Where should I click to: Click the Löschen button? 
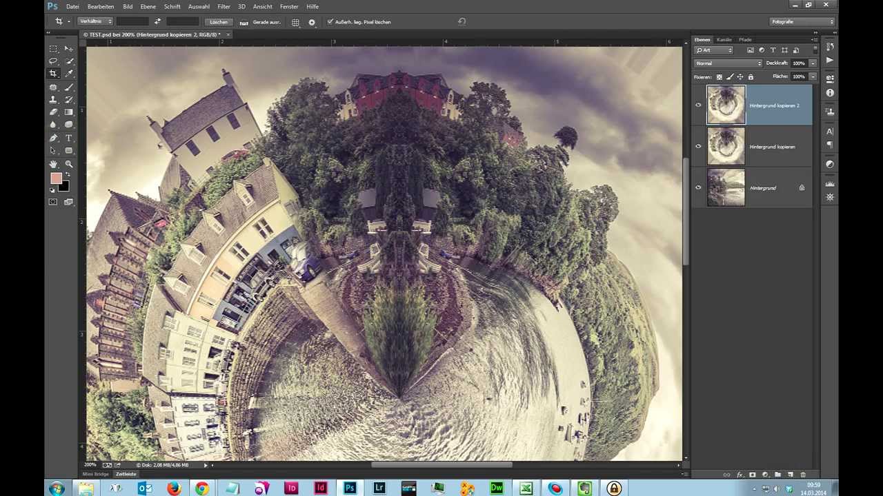tap(219, 22)
